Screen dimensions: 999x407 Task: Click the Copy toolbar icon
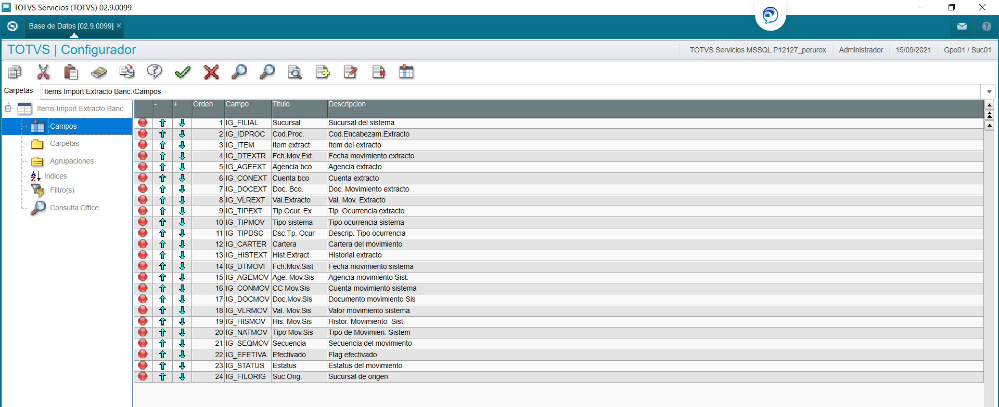[15, 72]
